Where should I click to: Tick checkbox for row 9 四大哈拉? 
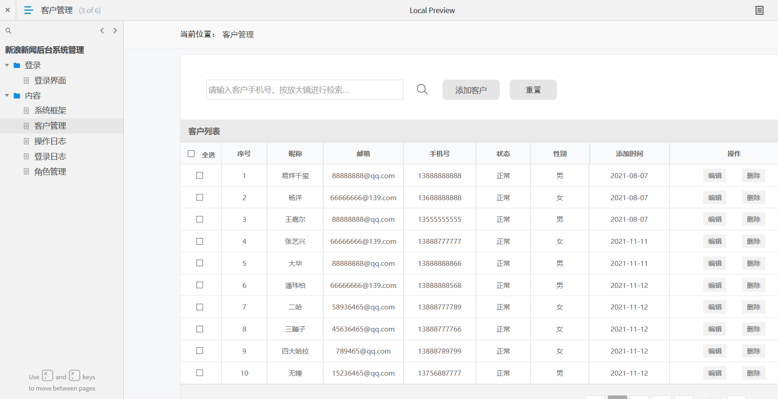coord(200,351)
